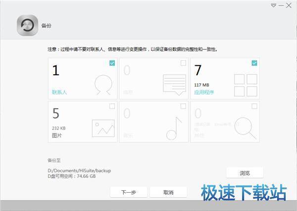Click the music note icon
Image resolution: width=297 pixels, height=211 pixels.
point(174,128)
